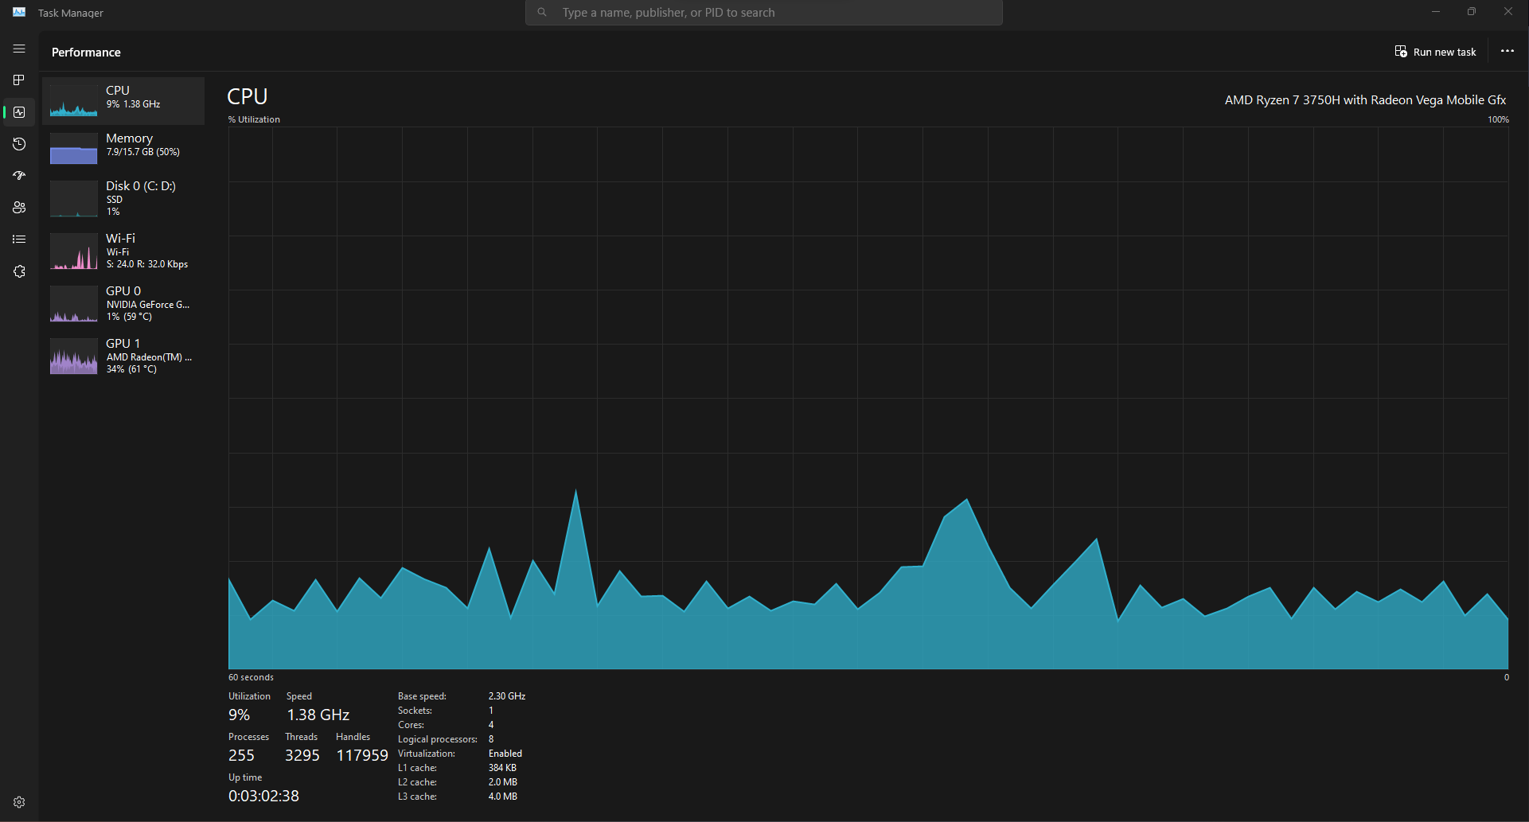Select the CPU resource in the performance list

[123, 101]
